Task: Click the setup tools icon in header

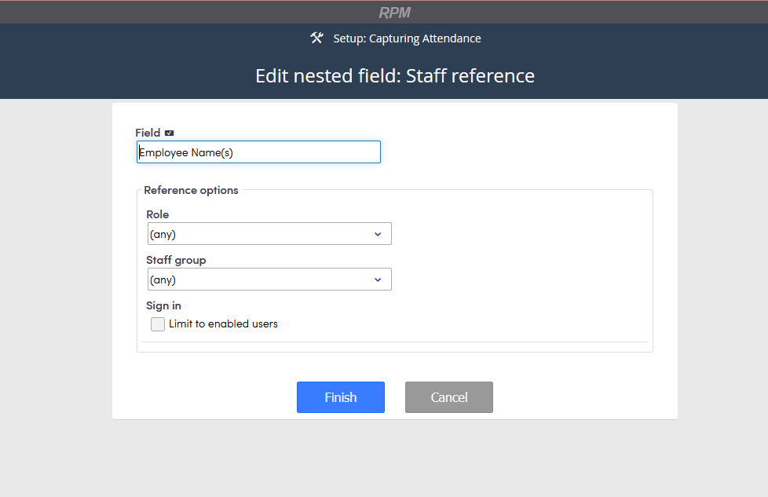Action: pos(317,38)
